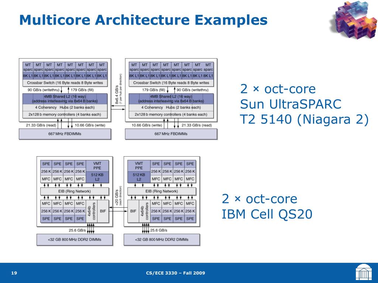This screenshot has width=378, height=283.
Task: Select the line "IBM Cell QS20"
Action: pyautogui.click(x=267, y=214)
